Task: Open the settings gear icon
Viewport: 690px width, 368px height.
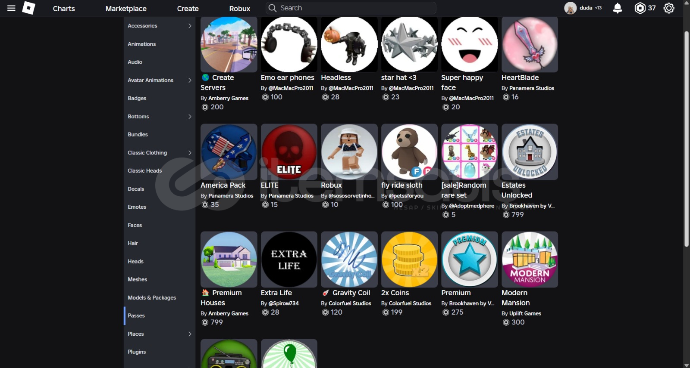Action: (669, 8)
